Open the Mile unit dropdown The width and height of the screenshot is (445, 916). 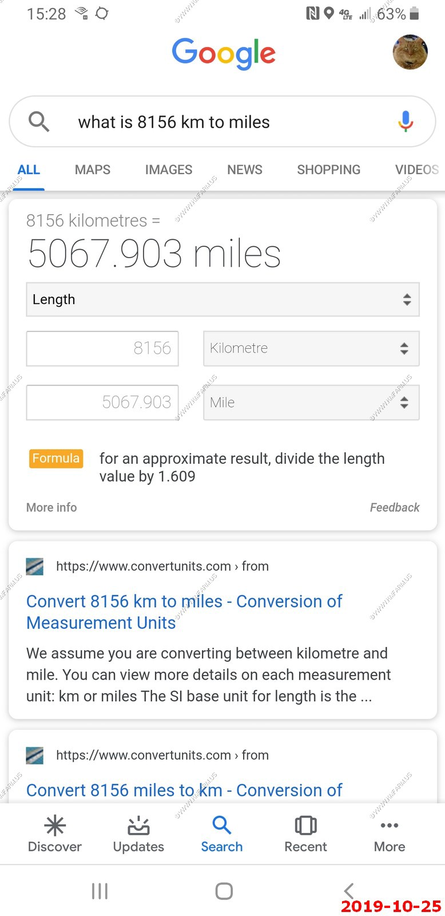point(311,402)
